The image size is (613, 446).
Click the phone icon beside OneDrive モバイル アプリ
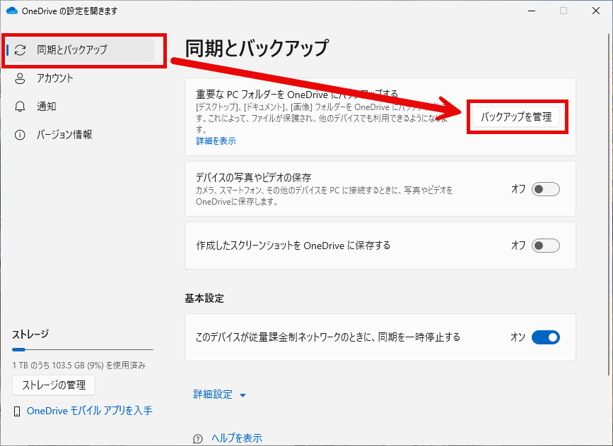(17, 411)
